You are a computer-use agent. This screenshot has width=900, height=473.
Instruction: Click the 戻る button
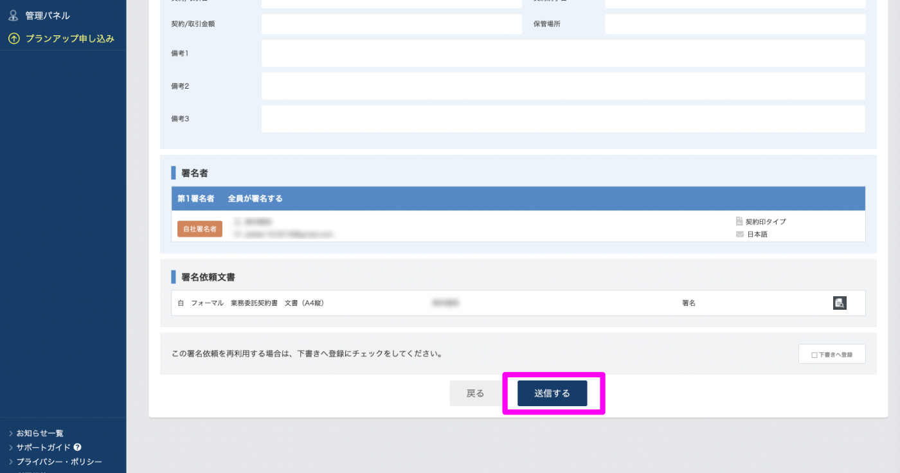[475, 393]
